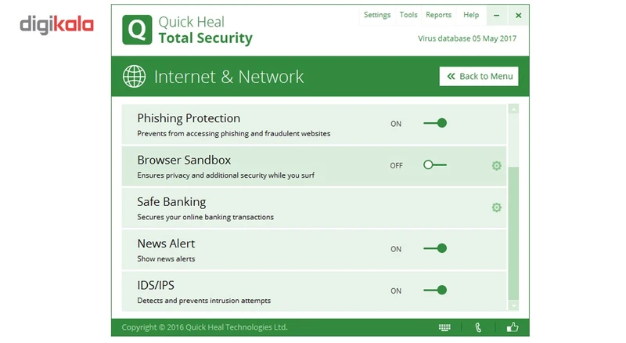Viewport: 626px width, 343px height.
Task: Click the scrollbar down arrow
Action: coord(513,305)
